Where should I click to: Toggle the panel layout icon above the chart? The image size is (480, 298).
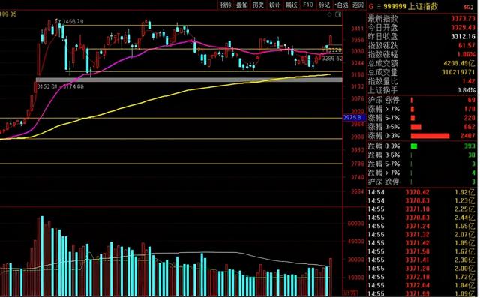(x=338, y=14)
